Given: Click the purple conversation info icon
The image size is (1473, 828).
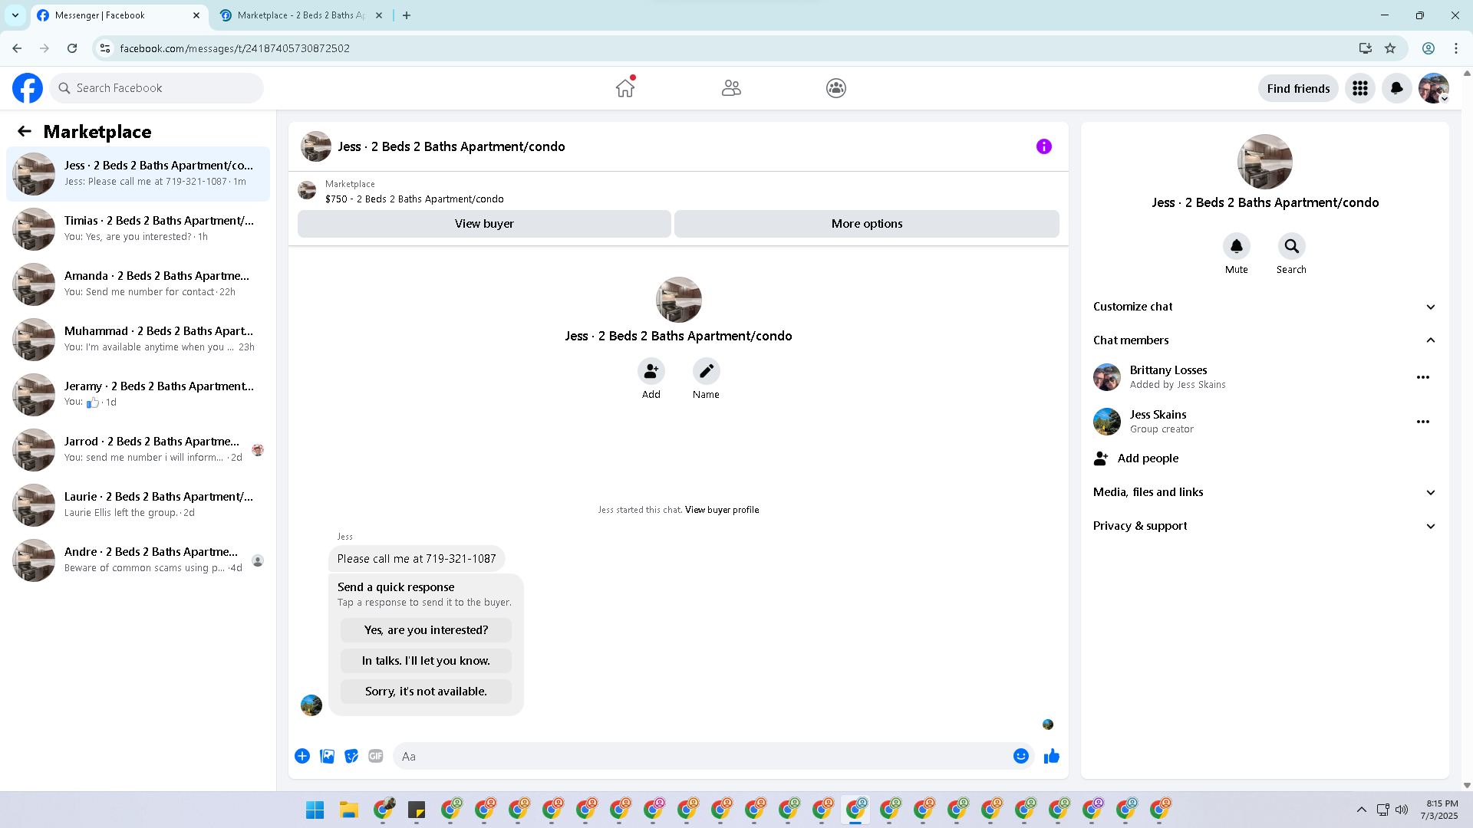Looking at the screenshot, I should point(1043,146).
